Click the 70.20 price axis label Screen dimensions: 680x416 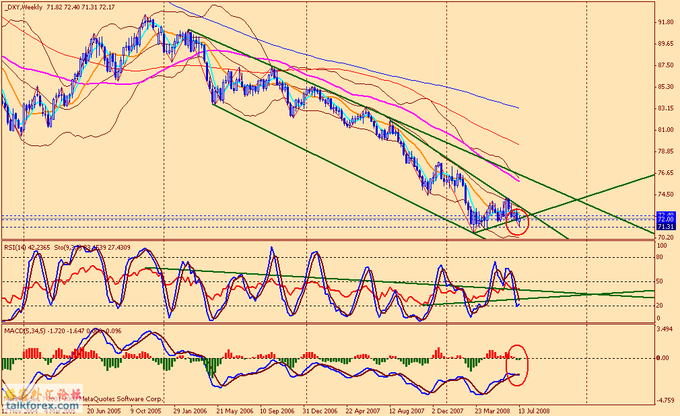[665, 237]
